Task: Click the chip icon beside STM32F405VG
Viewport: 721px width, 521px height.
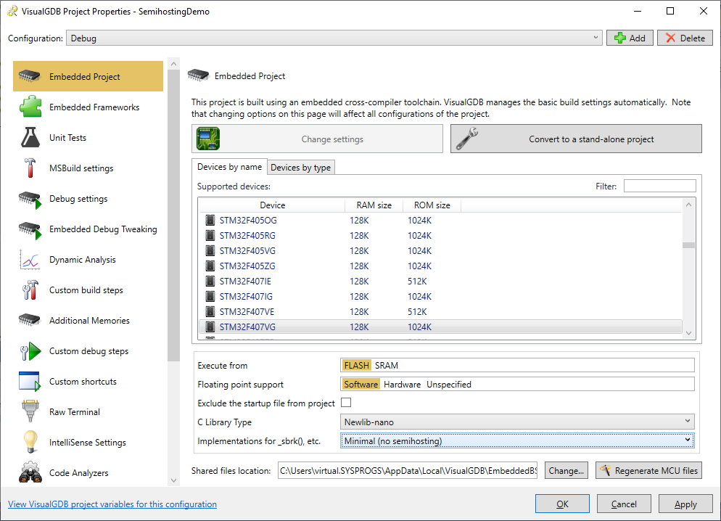Action: click(210, 250)
